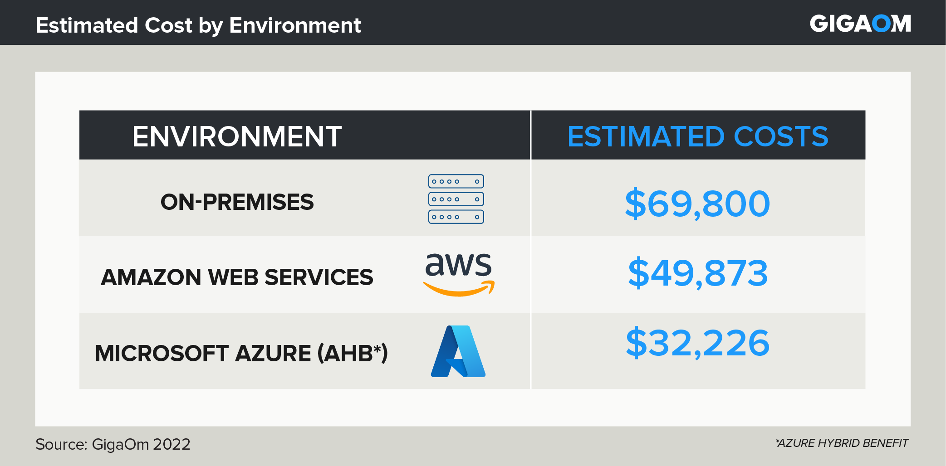Viewport: 946px width, 466px height.
Task: Click the ESTIMATED COSTS column header
Action: pyautogui.click(x=698, y=136)
